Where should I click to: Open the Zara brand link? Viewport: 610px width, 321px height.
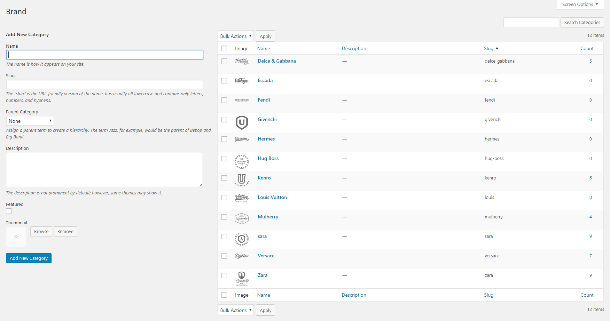[263, 275]
